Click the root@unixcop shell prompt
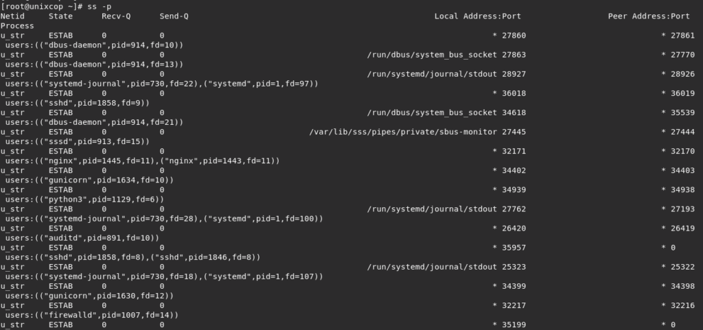This screenshot has height=330, width=703. click(42, 7)
